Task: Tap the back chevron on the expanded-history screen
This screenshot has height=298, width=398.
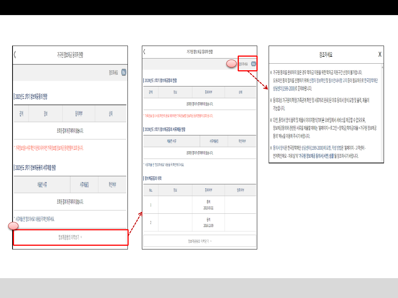Action: coord(144,52)
